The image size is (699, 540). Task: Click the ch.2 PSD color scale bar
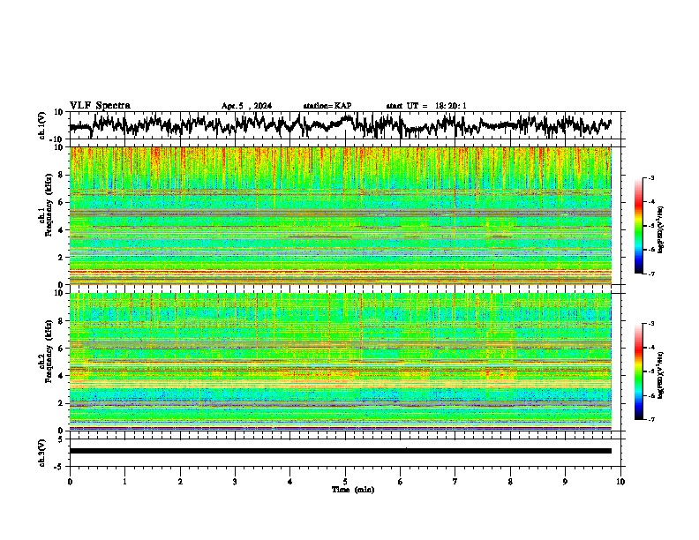tap(638, 371)
